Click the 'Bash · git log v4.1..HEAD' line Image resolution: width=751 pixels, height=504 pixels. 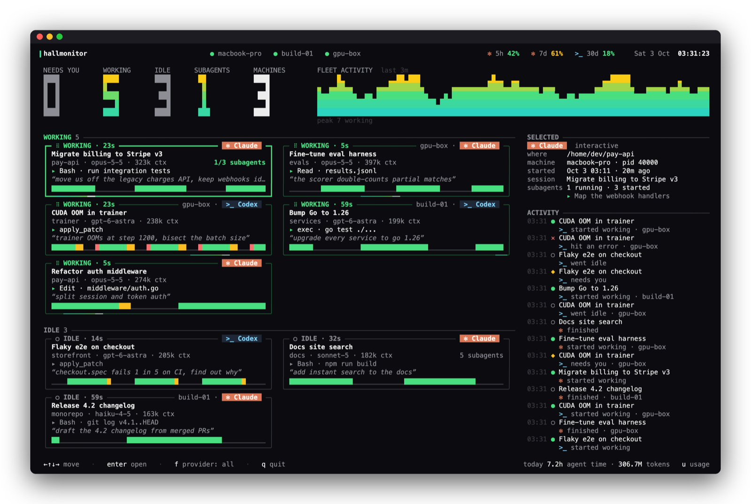(x=105, y=422)
